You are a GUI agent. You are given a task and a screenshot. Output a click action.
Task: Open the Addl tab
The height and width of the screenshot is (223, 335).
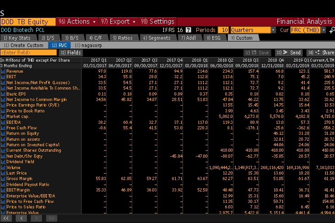click(x=189, y=38)
